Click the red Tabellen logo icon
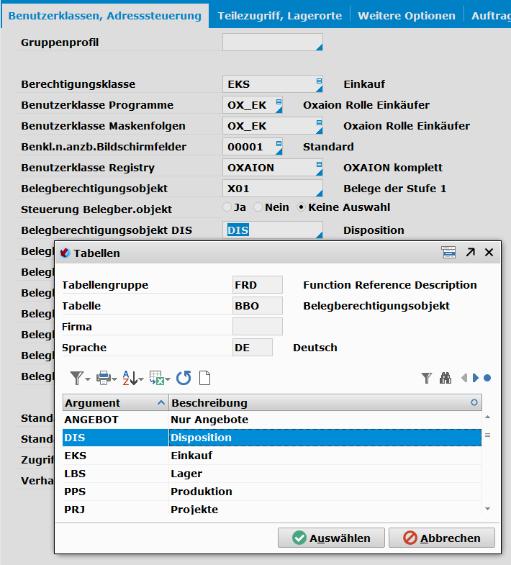The width and height of the screenshot is (511, 565). click(65, 253)
